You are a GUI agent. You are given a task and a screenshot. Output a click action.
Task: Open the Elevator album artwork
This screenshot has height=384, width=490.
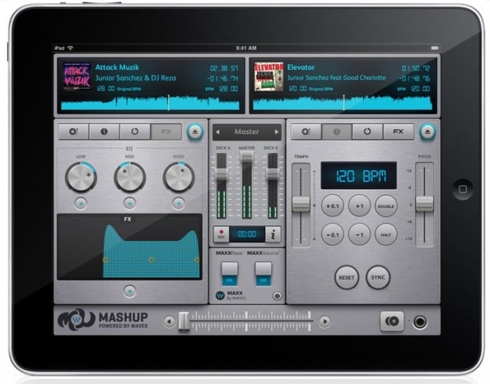[269, 76]
